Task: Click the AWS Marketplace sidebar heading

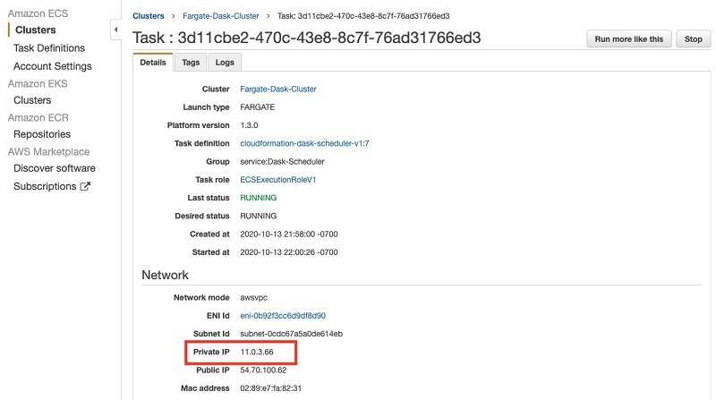Action: [x=48, y=151]
